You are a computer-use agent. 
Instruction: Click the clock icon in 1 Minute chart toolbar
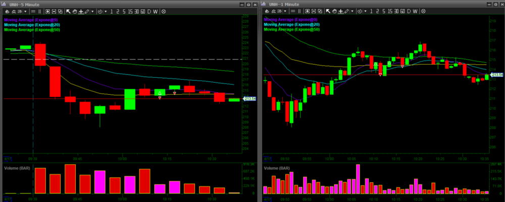(x=359, y=11)
